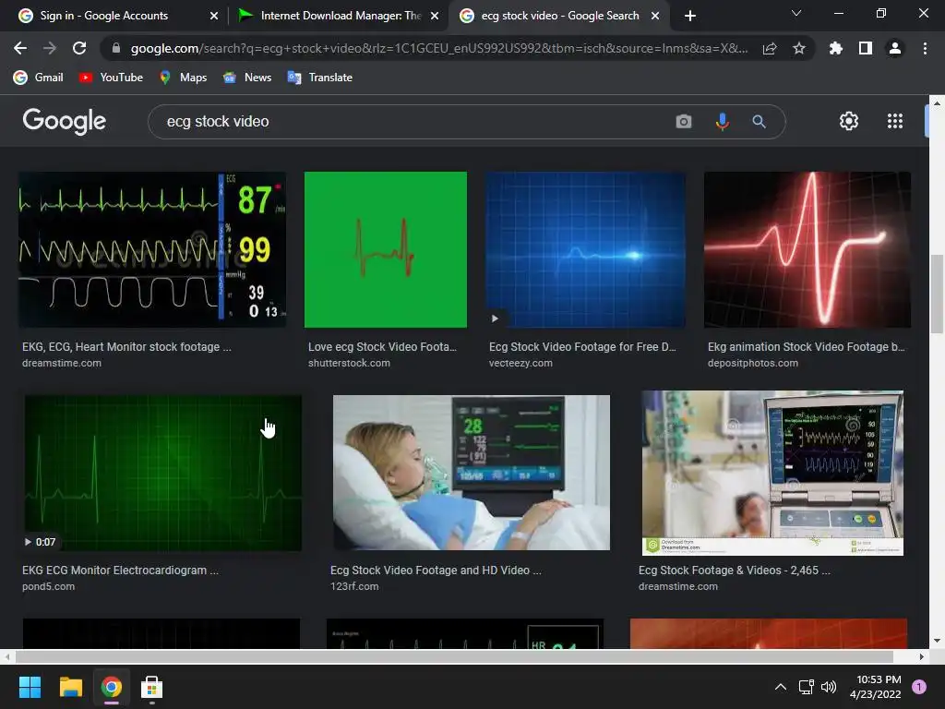Open the tab search chevron dropdown

point(796,13)
